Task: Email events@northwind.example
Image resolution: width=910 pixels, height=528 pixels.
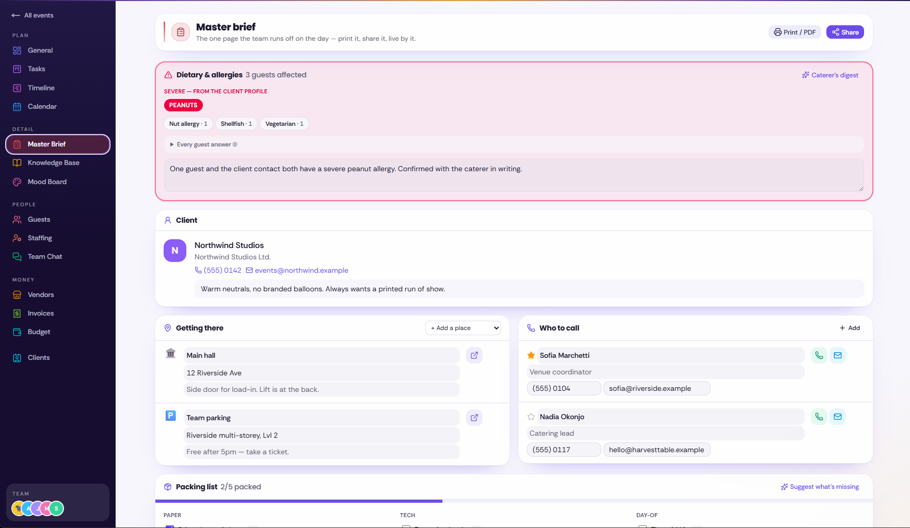Action: (x=297, y=270)
